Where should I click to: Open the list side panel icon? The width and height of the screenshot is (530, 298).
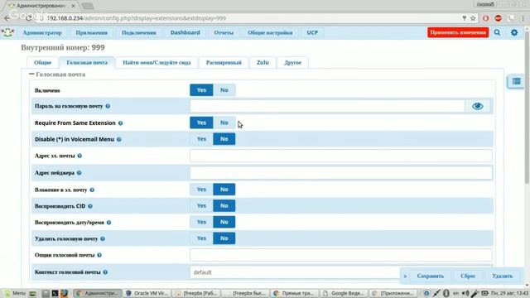pos(516,81)
